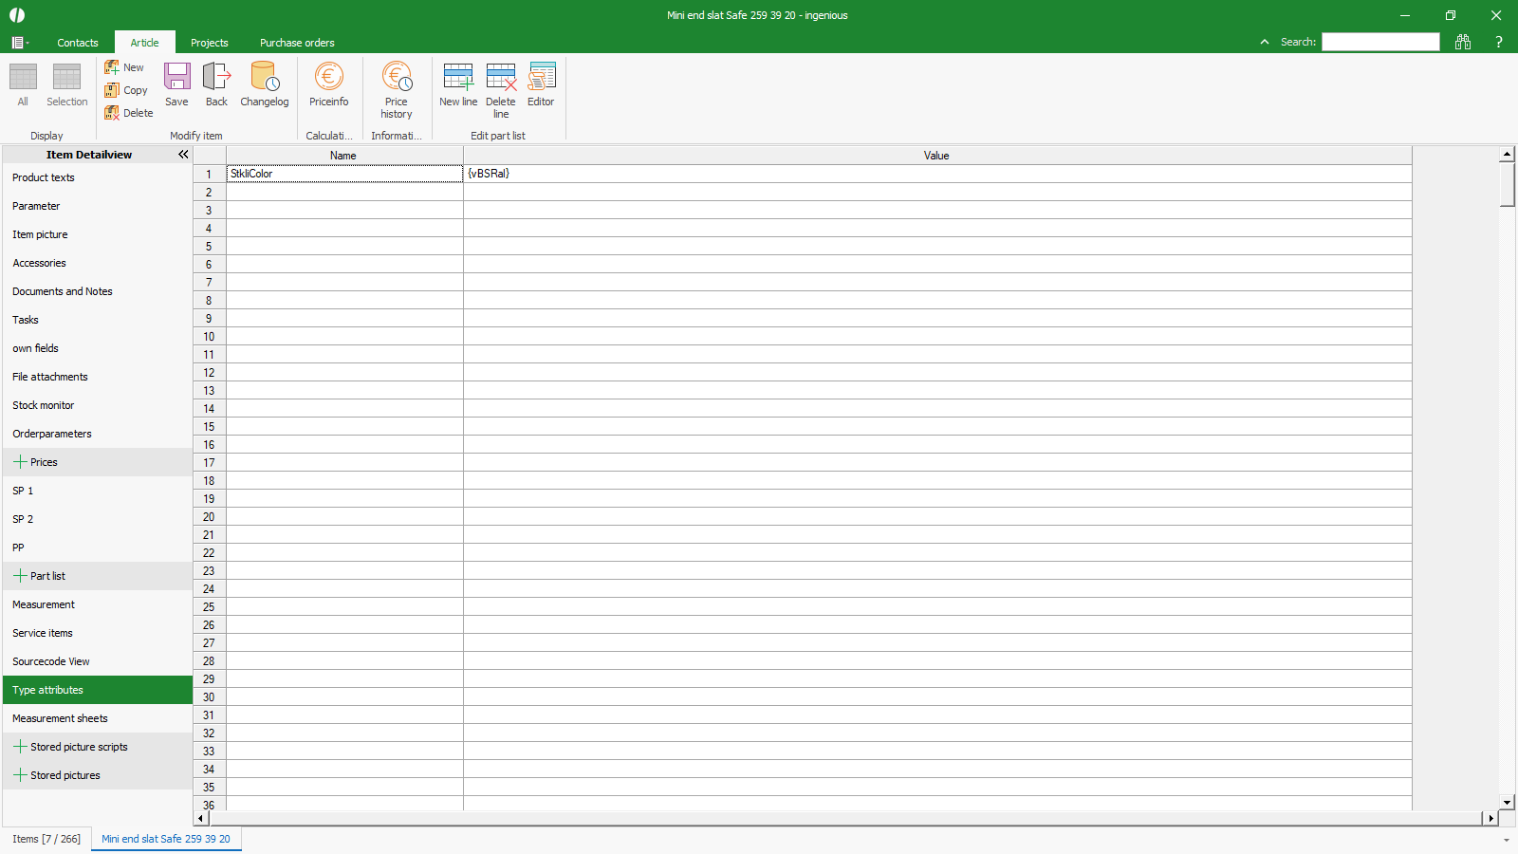This screenshot has width=1518, height=854.
Task: Expand Stored picture scripts section
Action: point(20,747)
